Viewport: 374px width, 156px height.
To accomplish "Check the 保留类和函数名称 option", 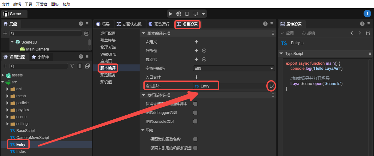I will click(195, 139).
